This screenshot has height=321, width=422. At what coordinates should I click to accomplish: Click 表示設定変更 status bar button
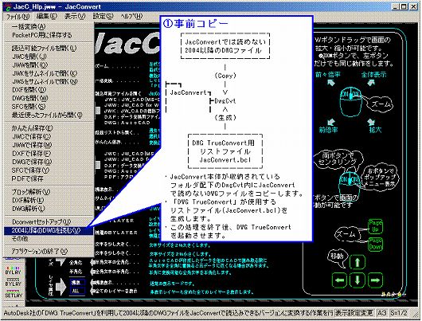click(354, 313)
